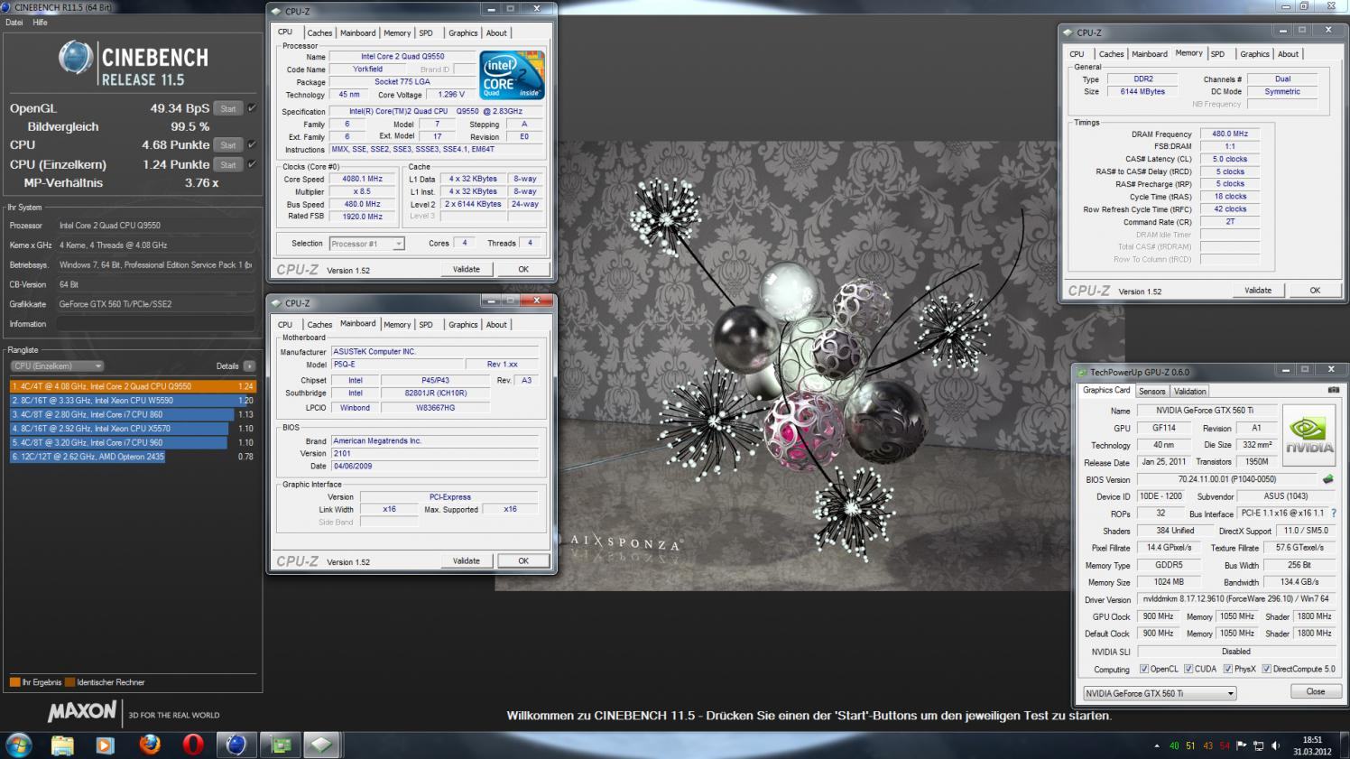Click the GPU-Z title bar icon
This screenshot has height=759, width=1350.
click(x=1081, y=372)
